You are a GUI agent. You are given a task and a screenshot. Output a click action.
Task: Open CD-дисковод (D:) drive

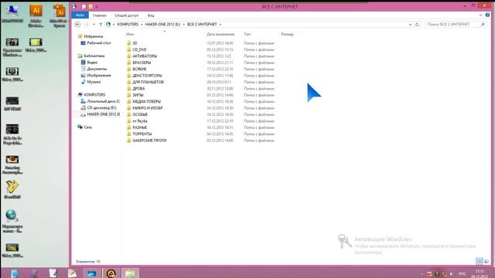click(x=101, y=108)
